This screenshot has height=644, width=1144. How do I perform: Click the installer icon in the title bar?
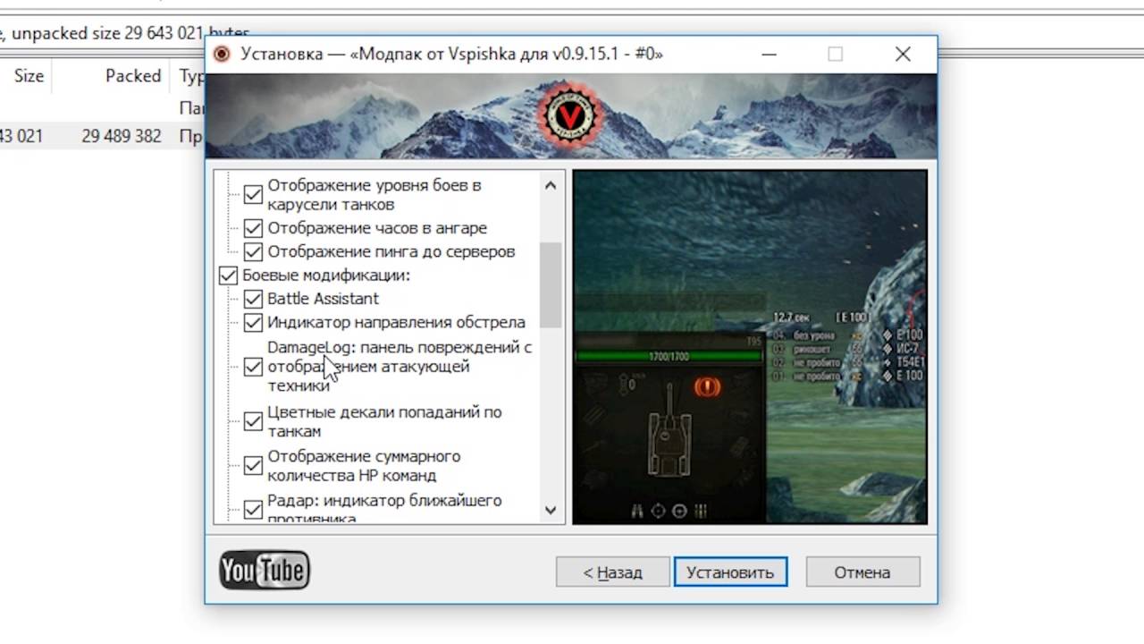[x=223, y=54]
